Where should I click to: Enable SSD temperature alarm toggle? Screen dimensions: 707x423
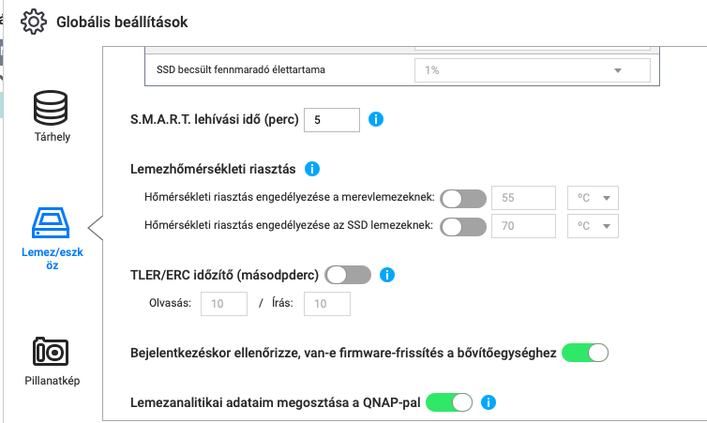(463, 226)
